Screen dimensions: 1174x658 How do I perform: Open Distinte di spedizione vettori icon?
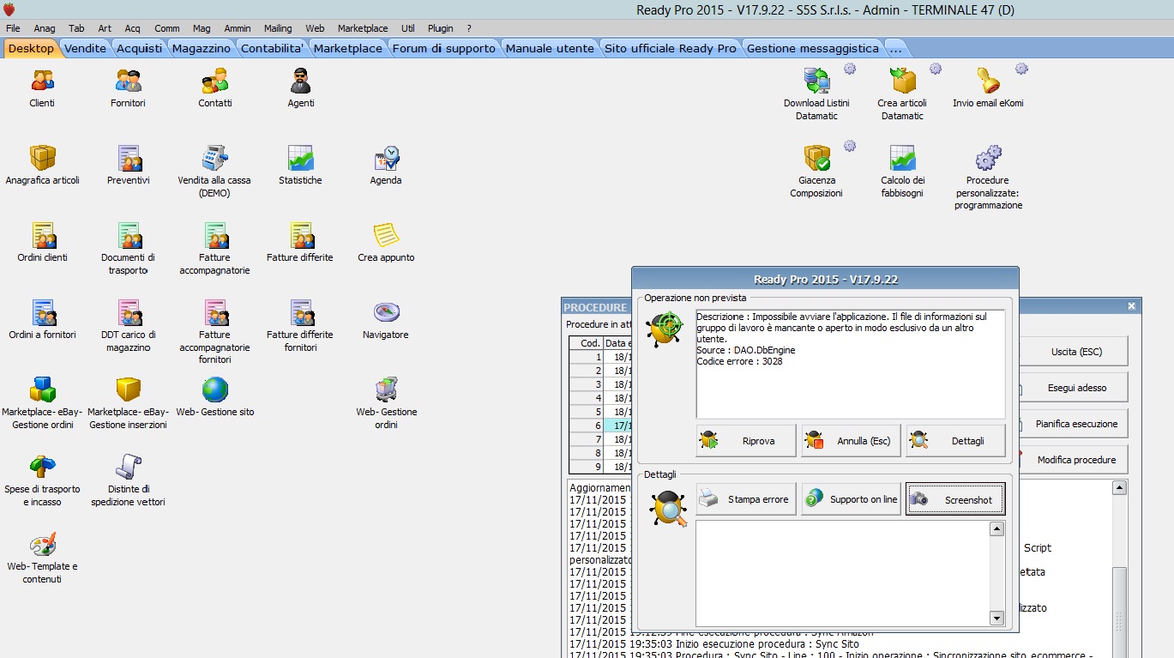(x=129, y=468)
